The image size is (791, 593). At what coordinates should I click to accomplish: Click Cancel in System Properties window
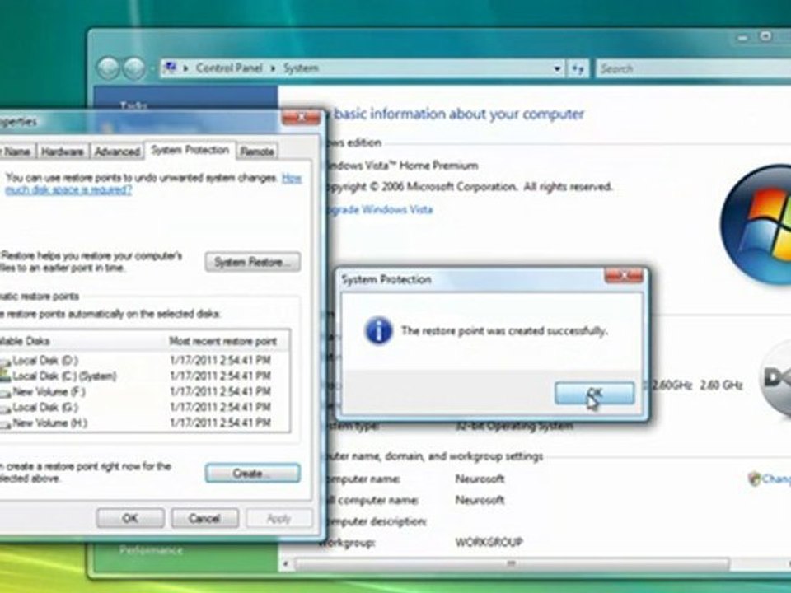(x=204, y=518)
